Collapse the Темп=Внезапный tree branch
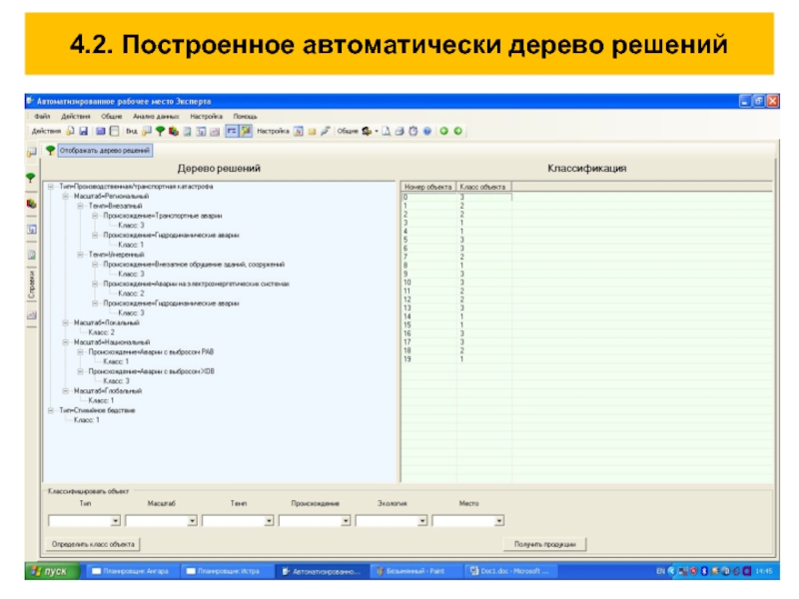Viewport: 799px width, 599px height. pyautogui.click(x=79, y=206)
